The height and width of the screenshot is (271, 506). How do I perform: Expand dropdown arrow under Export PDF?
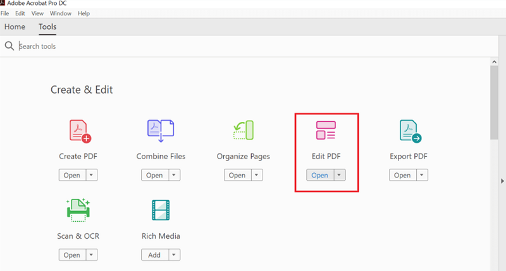421,175
